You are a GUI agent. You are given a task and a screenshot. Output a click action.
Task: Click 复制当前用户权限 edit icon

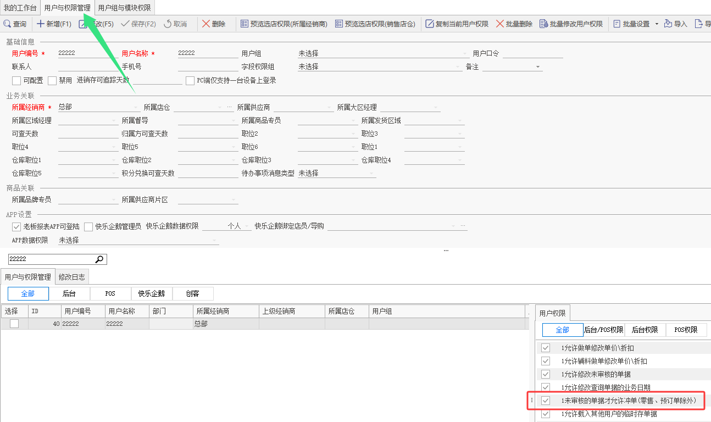[x=430, y=24]
